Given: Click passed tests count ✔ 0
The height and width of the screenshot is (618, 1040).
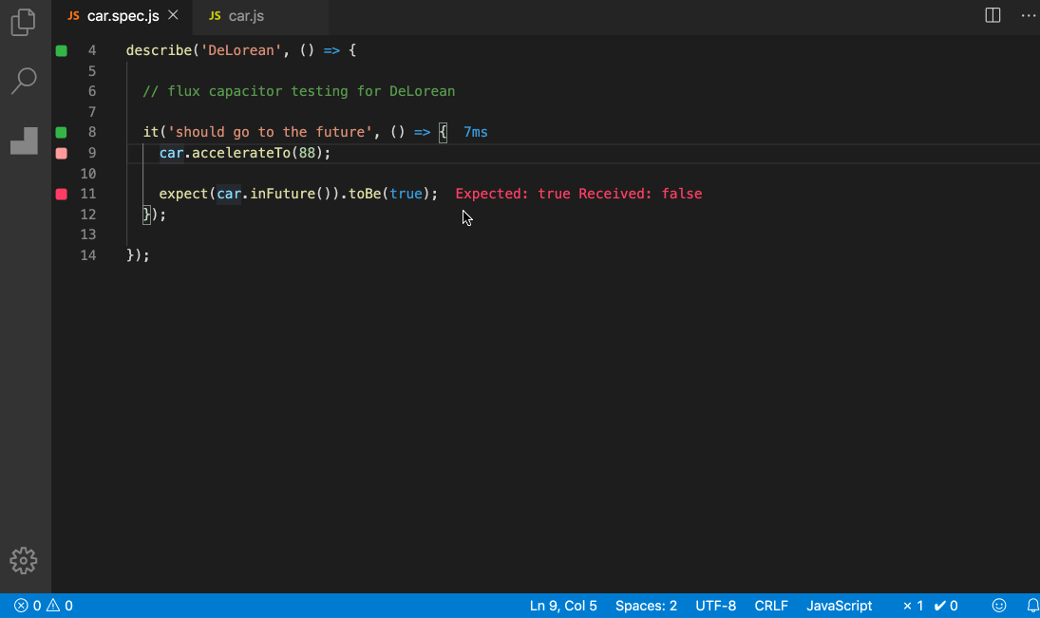Looking at the screenshot, I should click(x=946, y=606).
